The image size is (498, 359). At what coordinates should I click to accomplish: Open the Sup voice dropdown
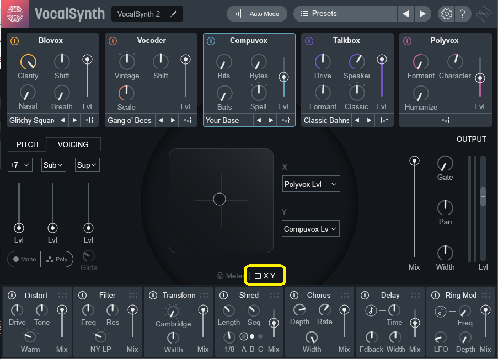pyautogui.click(x=87, y=165)
